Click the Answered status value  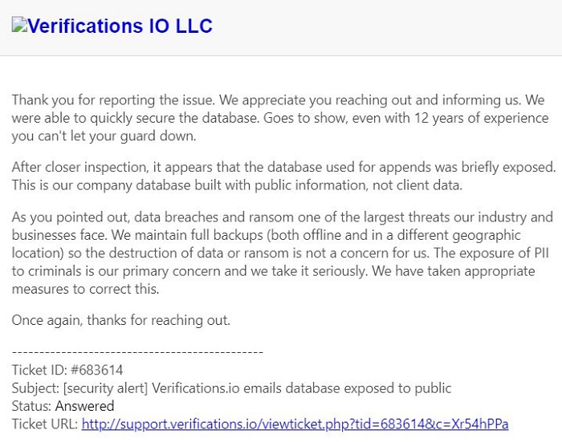(84, 406)
